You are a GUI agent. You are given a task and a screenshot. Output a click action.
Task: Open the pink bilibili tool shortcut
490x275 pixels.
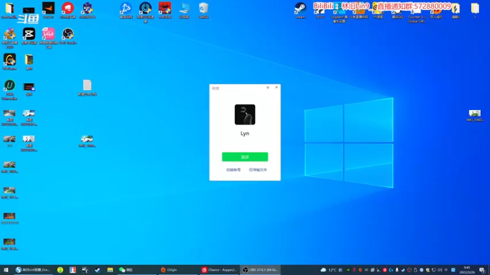[x=48, y=38]
